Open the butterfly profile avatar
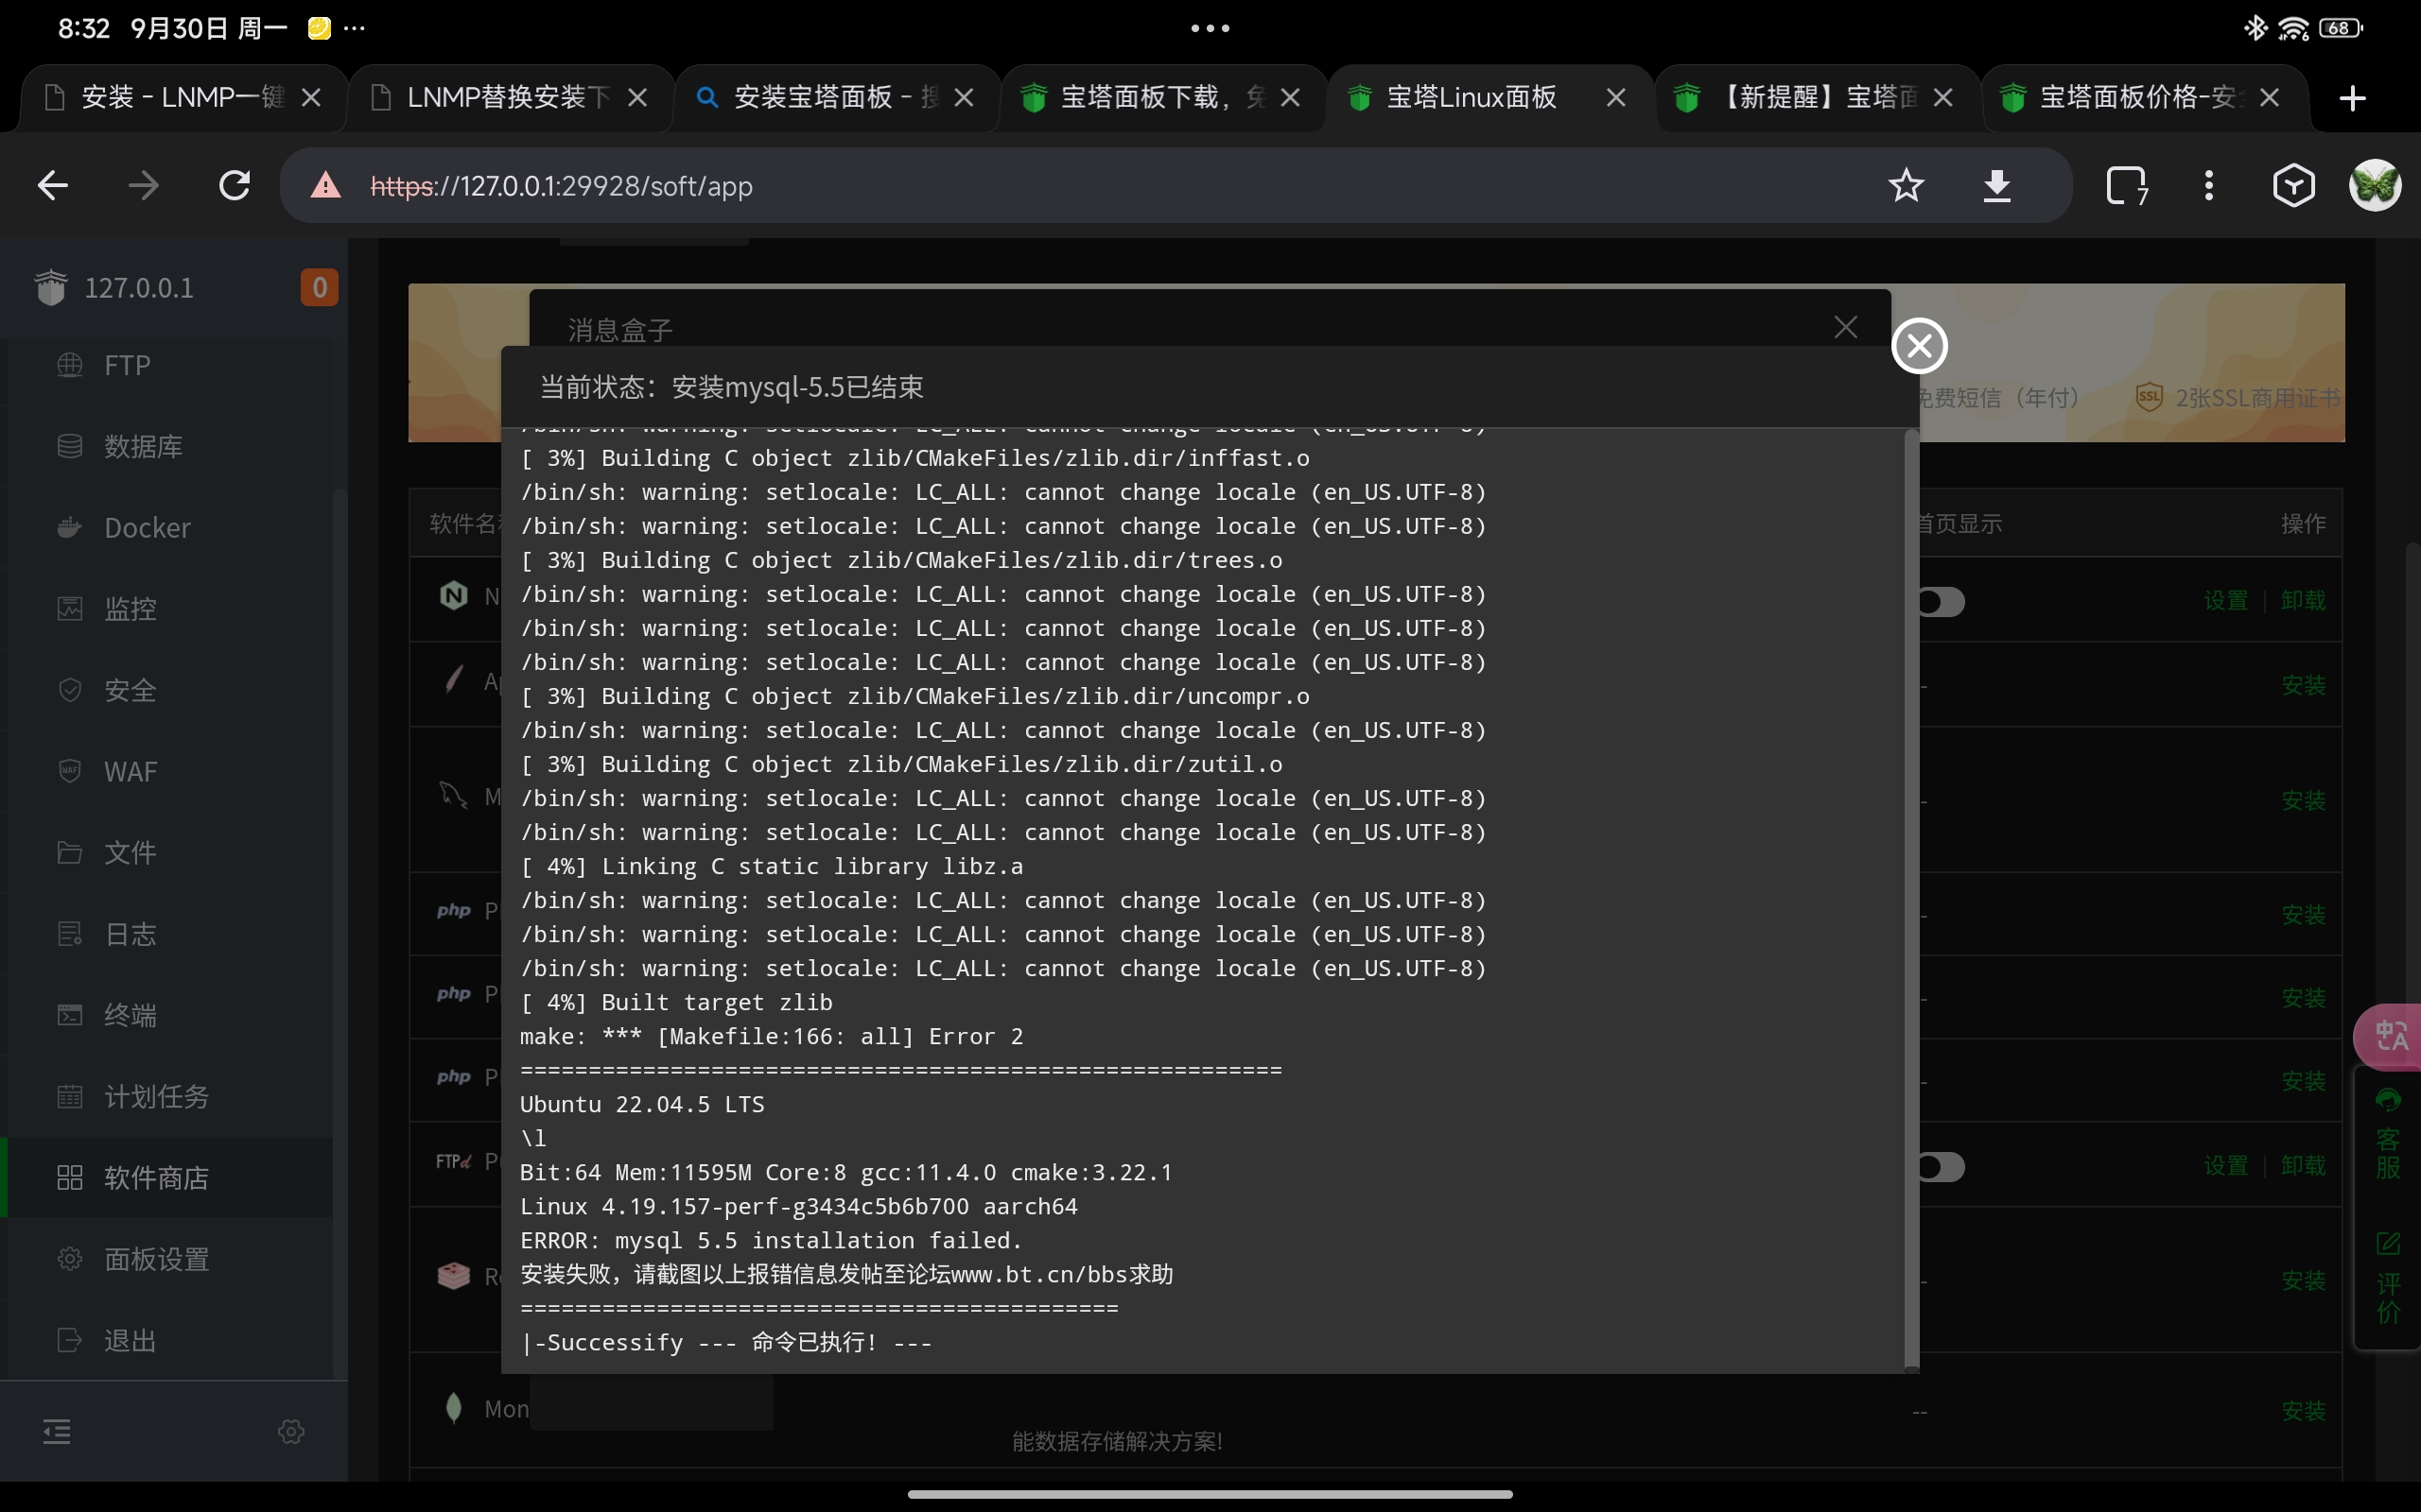The image size is (2421, 1512). pyautogui.click(x=2375, y=185)
